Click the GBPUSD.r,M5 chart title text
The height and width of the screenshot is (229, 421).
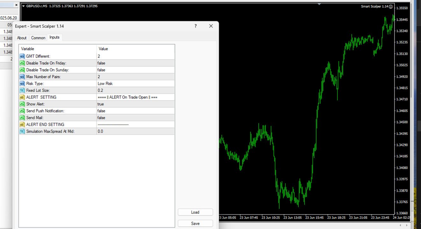pos(37,6)
